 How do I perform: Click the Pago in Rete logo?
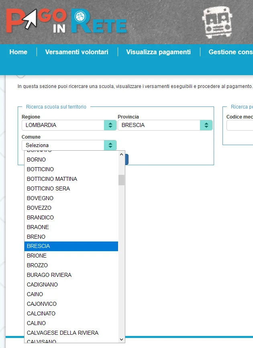click(x=66, y=21)
